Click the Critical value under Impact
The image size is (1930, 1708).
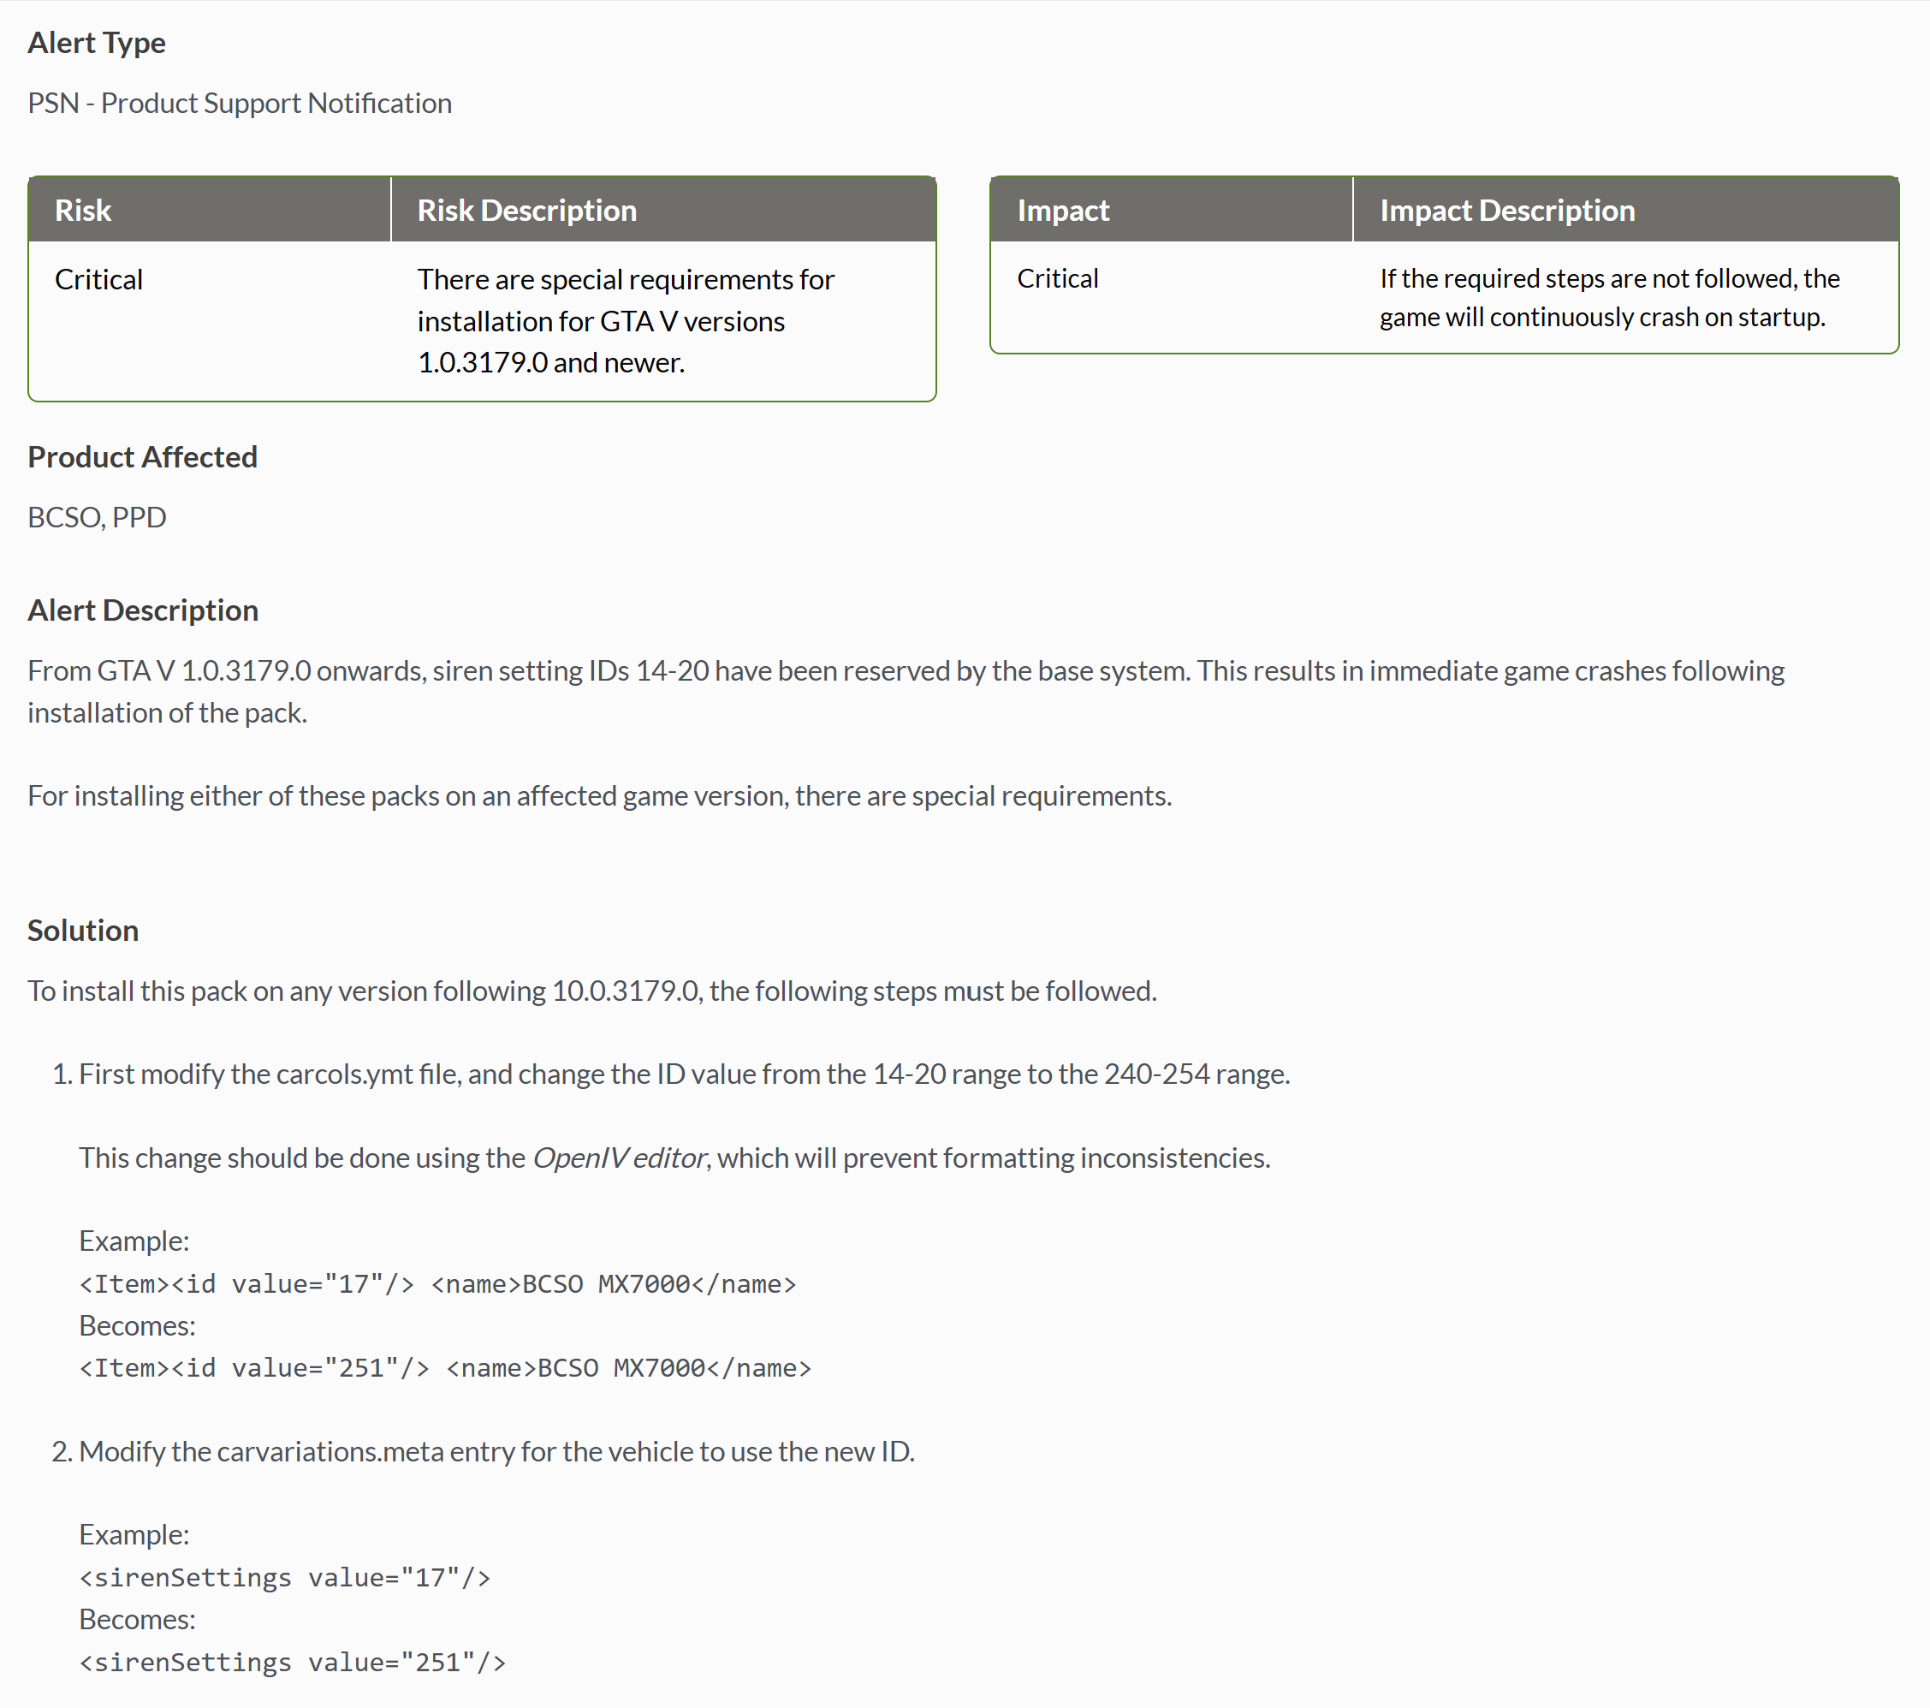point(1058,279)
